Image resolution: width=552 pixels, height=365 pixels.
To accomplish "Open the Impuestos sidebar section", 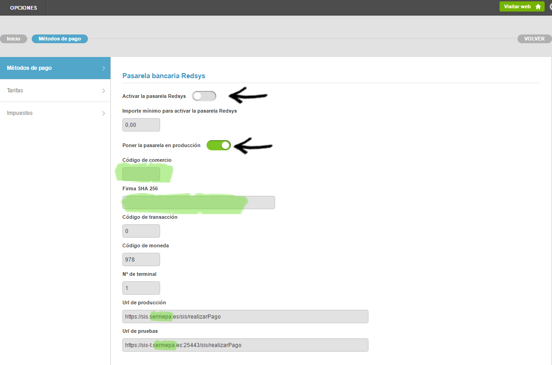I will 55,113.
